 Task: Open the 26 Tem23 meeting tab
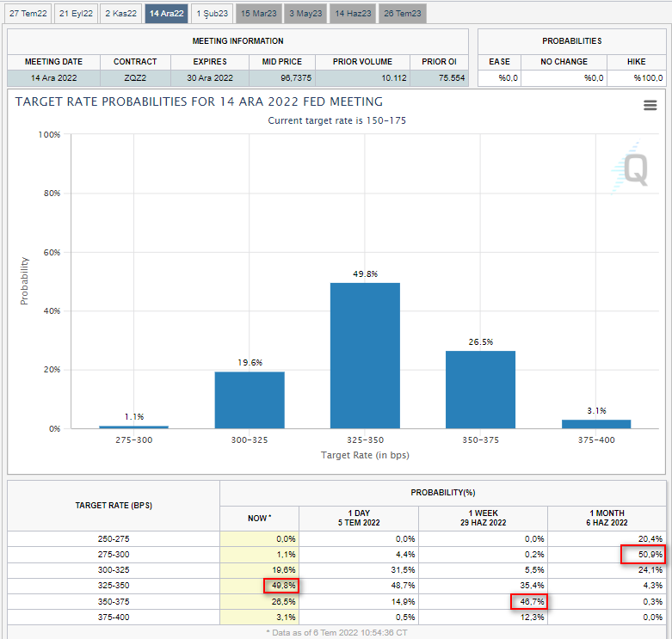(x=403, y=13)
